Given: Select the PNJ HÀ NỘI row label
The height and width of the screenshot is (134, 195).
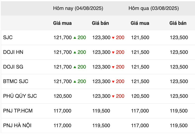Looking at the screenshot, I should click(x=17, y=125).
